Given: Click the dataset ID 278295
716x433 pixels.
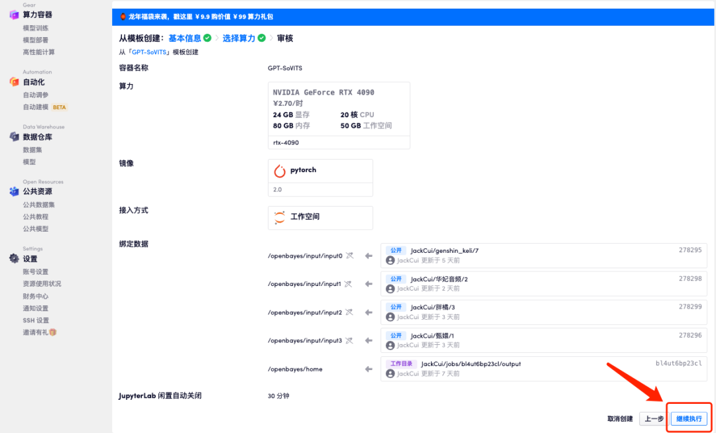Looking at the screenshot, I should click(x=690, y=250).
